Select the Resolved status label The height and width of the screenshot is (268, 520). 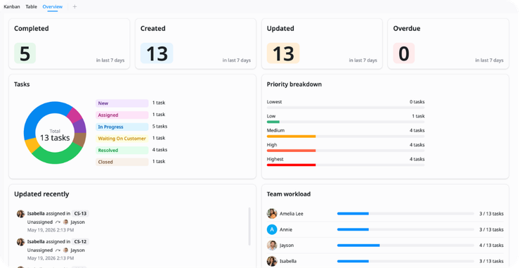coord(122,150)
